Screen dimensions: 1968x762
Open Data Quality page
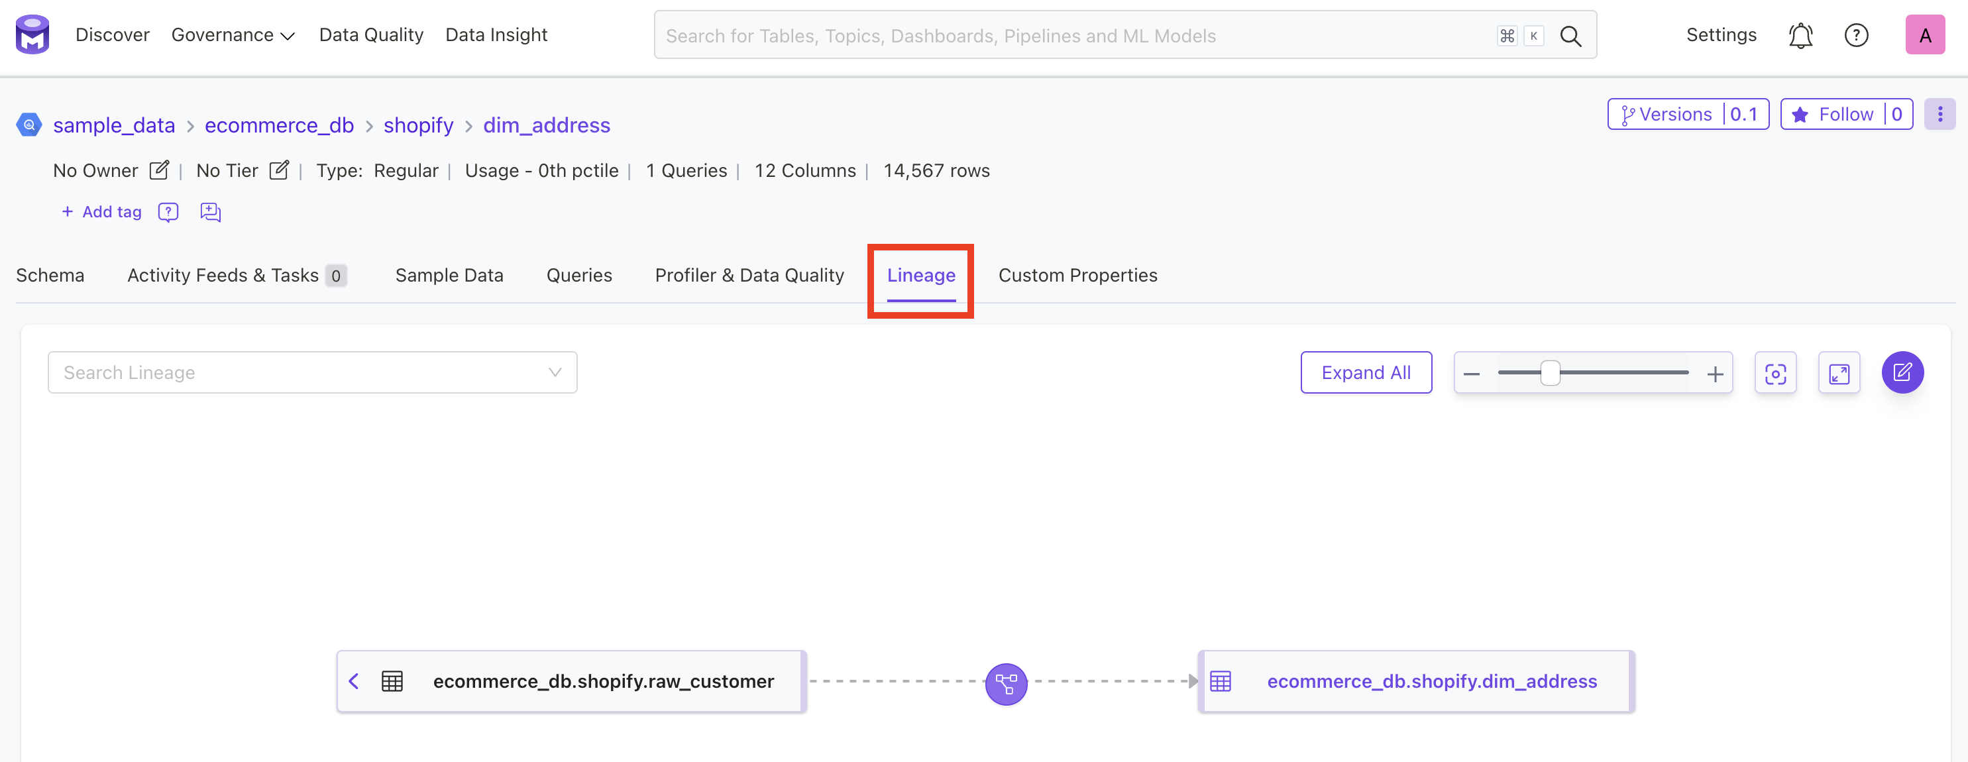pyautogui.click(x=371, y=35)
